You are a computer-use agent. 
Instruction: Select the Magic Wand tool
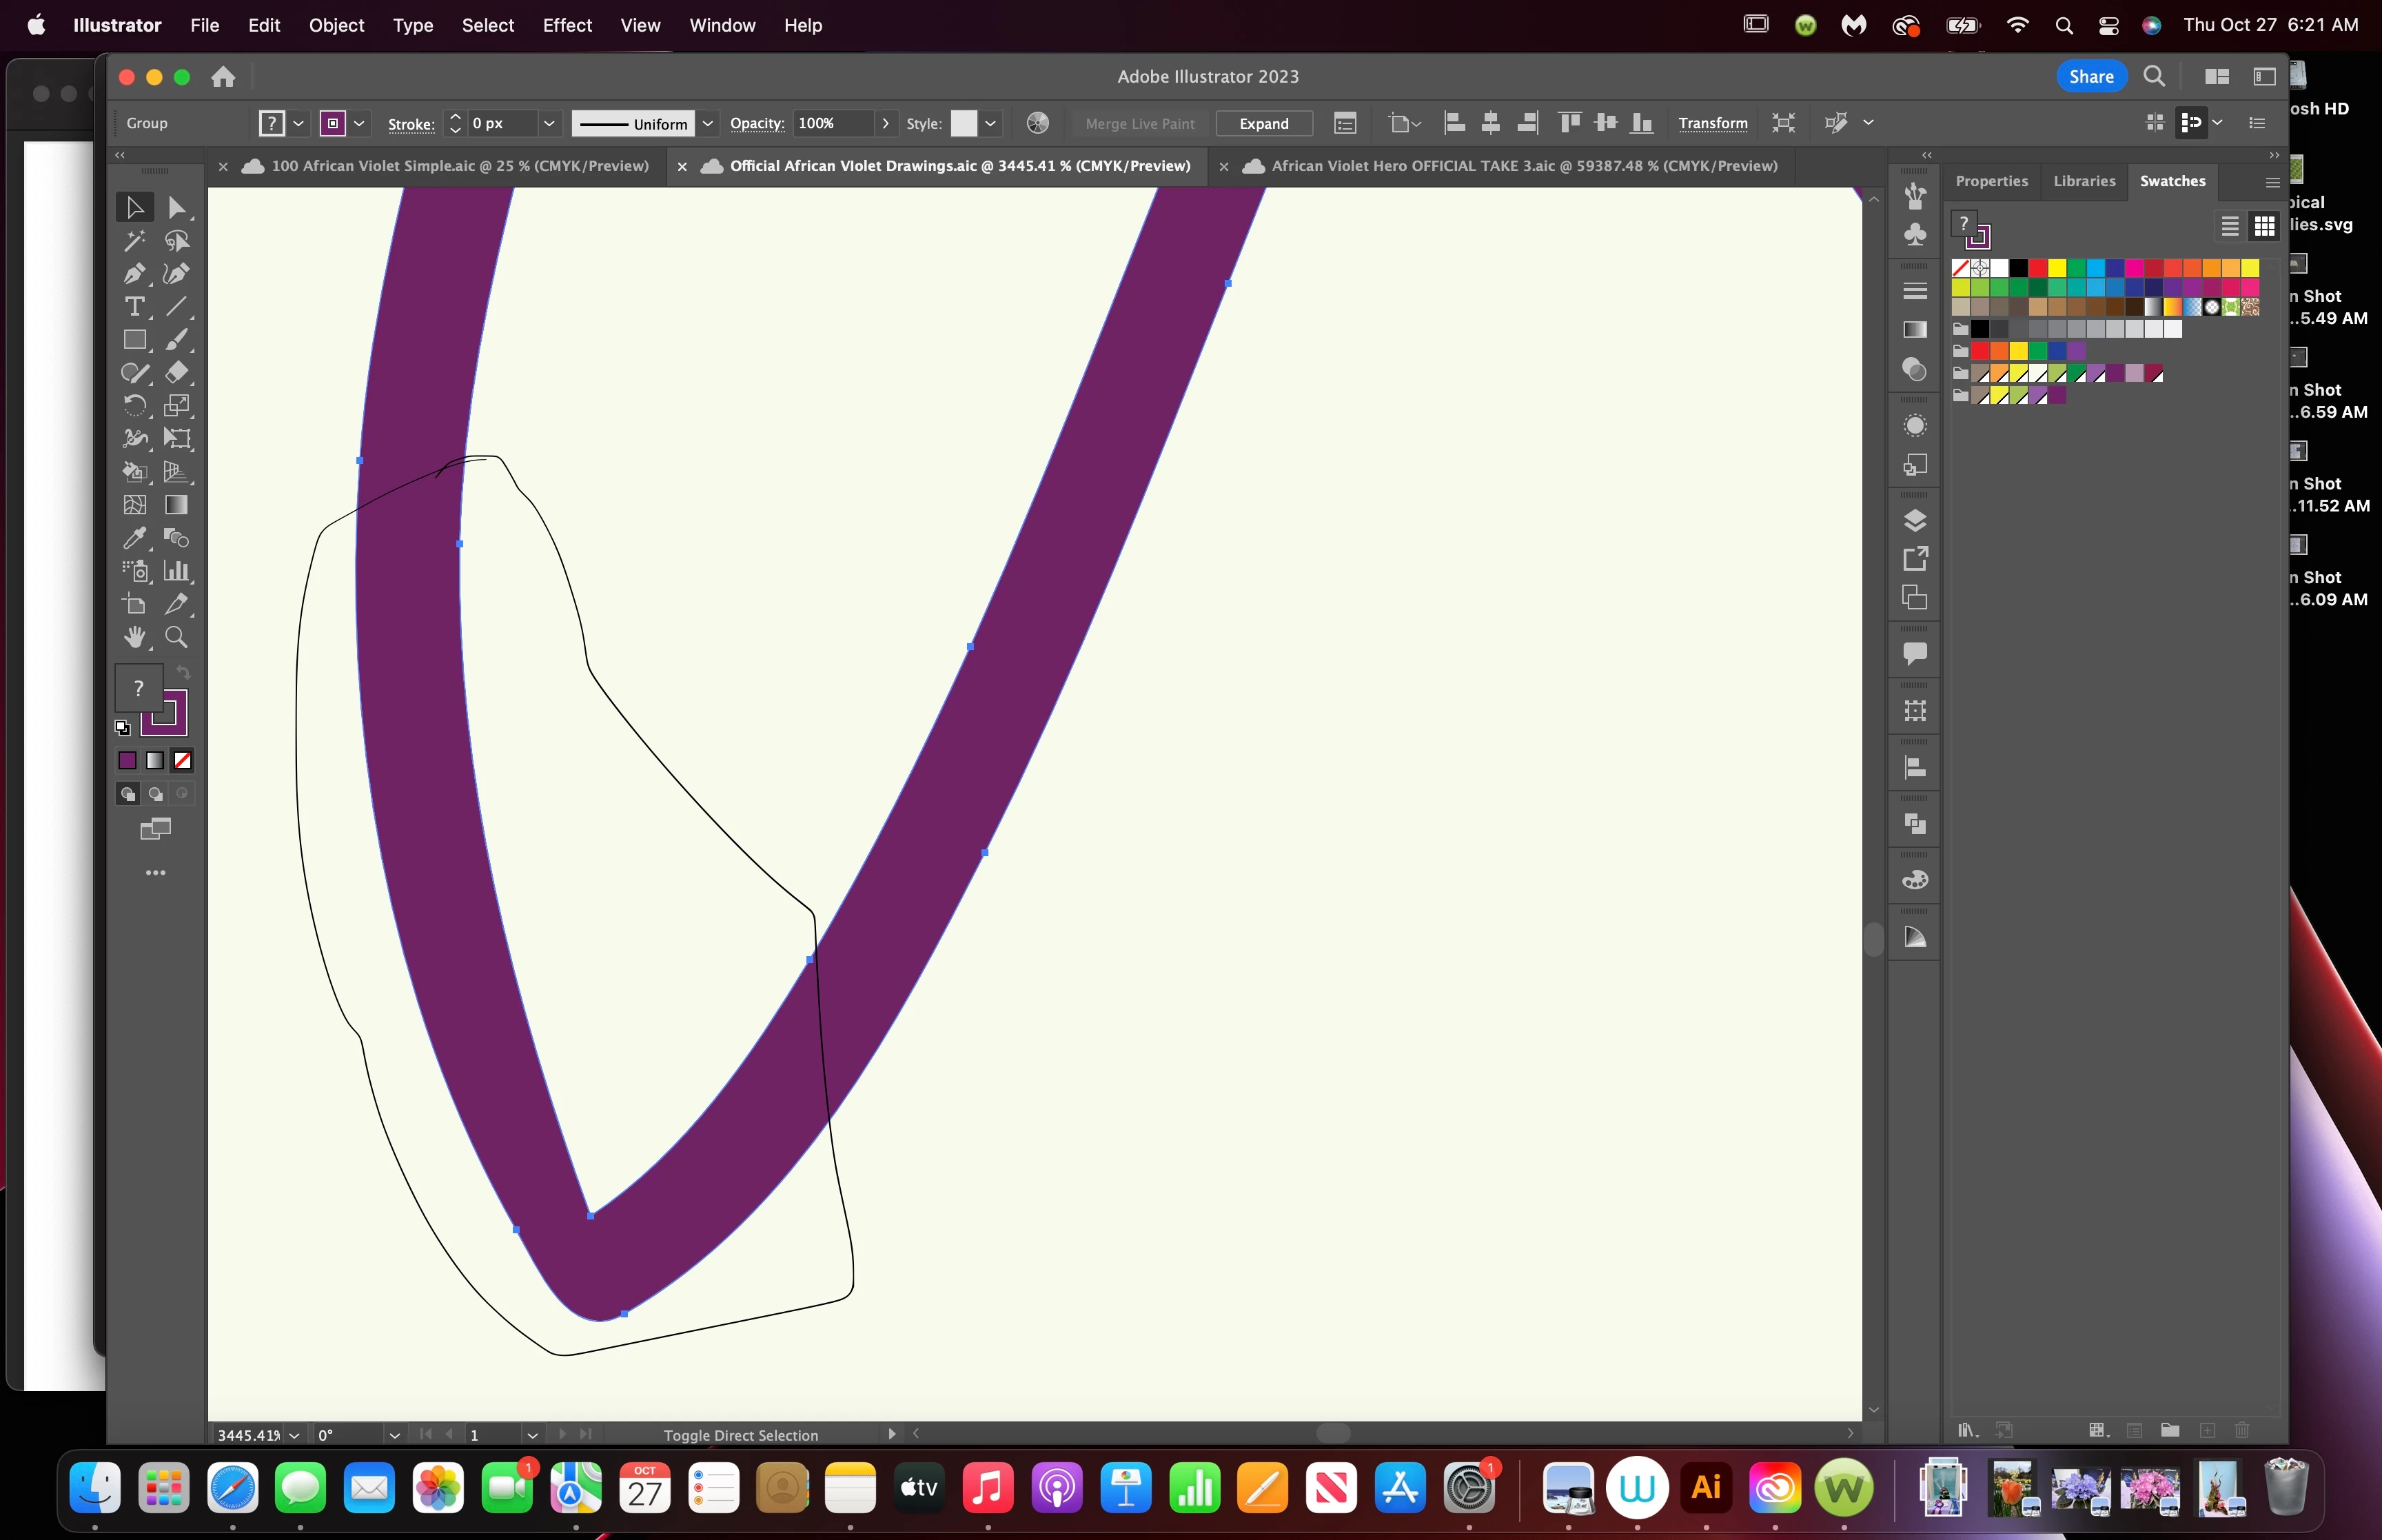[134, 240]
